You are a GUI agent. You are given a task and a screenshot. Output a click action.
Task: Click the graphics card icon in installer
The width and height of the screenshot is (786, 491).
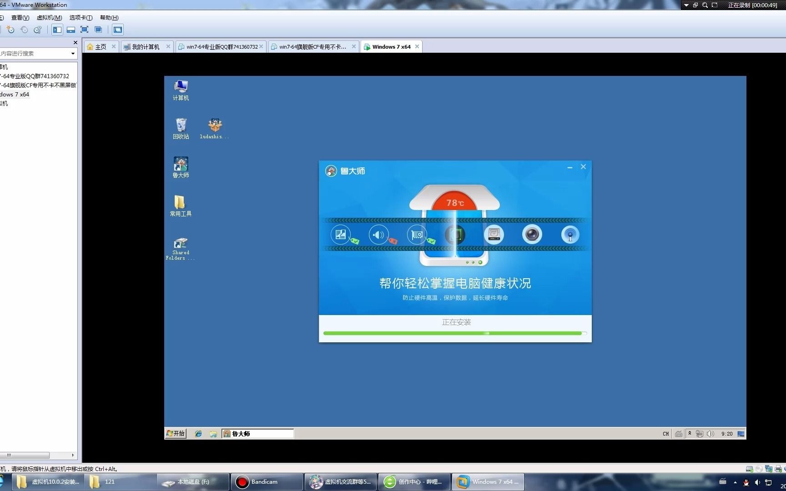[417, 235]
